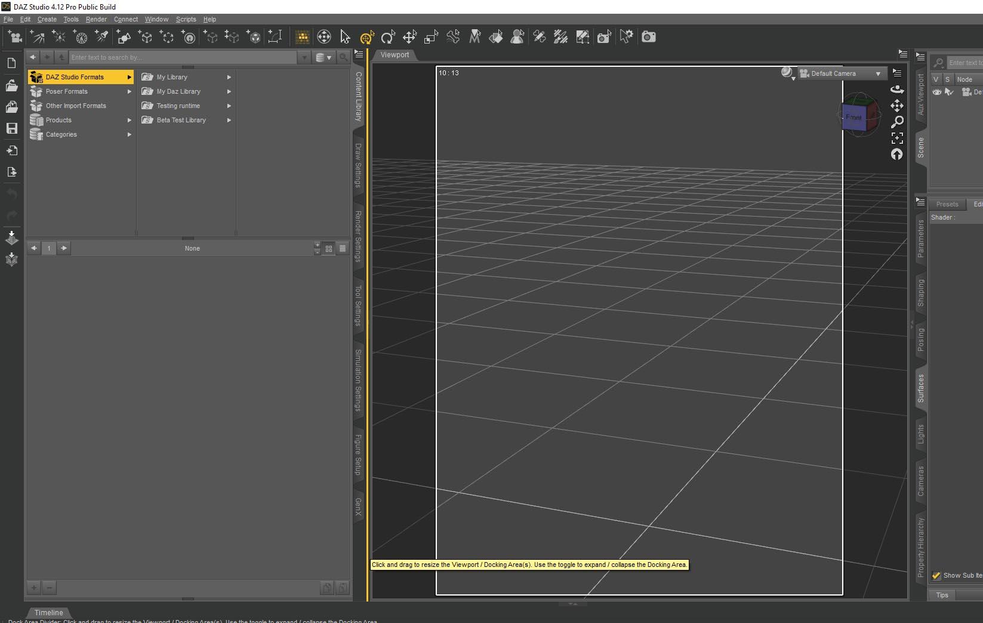983x623 pixels.
Task: Expand the DAZ Studio Formats entry
Action: (x=129, y=77)
